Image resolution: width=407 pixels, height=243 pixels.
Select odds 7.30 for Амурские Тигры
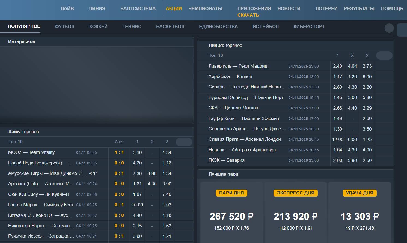[137, 173]
